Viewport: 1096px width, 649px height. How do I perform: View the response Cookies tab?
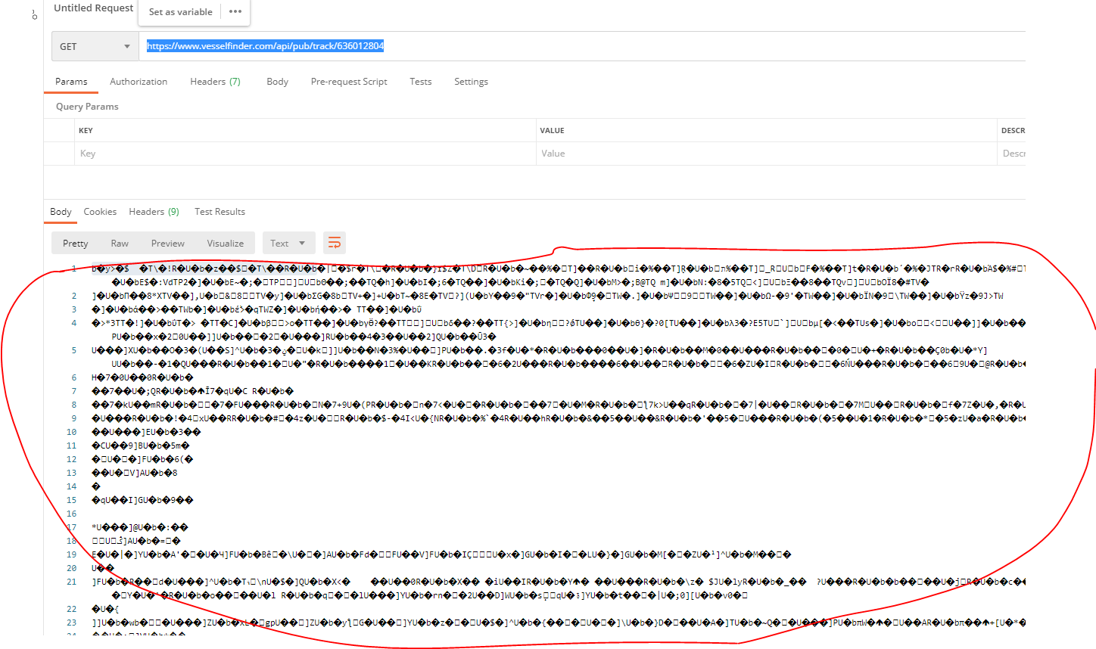(x=100, y=212)
